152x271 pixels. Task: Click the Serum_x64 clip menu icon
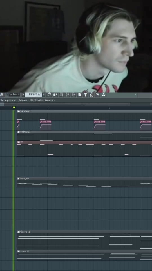point(18,178)
